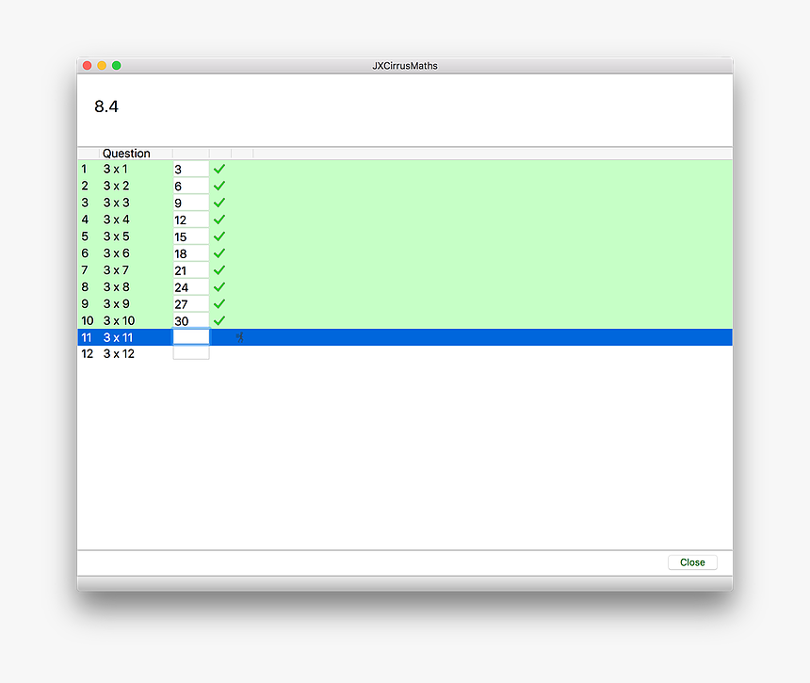Select the answer field for 3 x 12
The width and height of the screenshot is (810, 683).
point(190,351)
